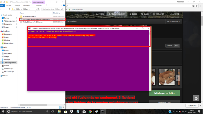Switch Explorer to details view icon
This screenshot has width=203, height=114.
[60, 107]
